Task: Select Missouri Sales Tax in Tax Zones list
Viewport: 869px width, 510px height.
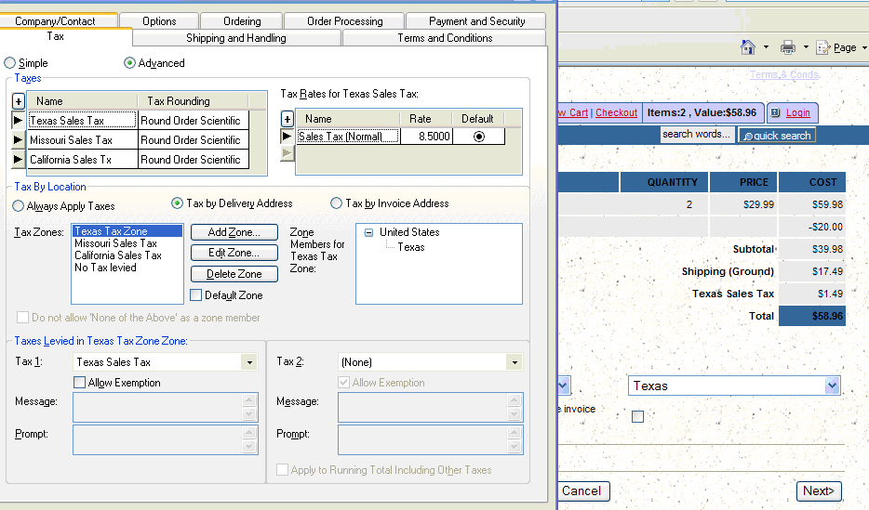Action: 115,243
